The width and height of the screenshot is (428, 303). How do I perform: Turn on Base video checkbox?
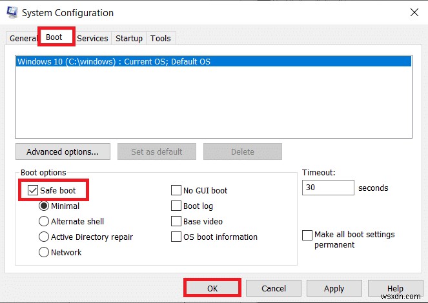(176, 222)
